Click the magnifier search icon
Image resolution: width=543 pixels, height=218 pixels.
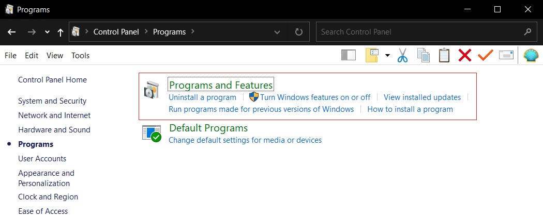coord(527,32)
